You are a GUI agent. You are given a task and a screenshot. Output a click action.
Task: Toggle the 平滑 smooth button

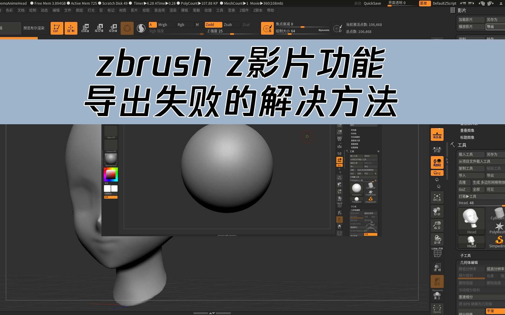495,311
